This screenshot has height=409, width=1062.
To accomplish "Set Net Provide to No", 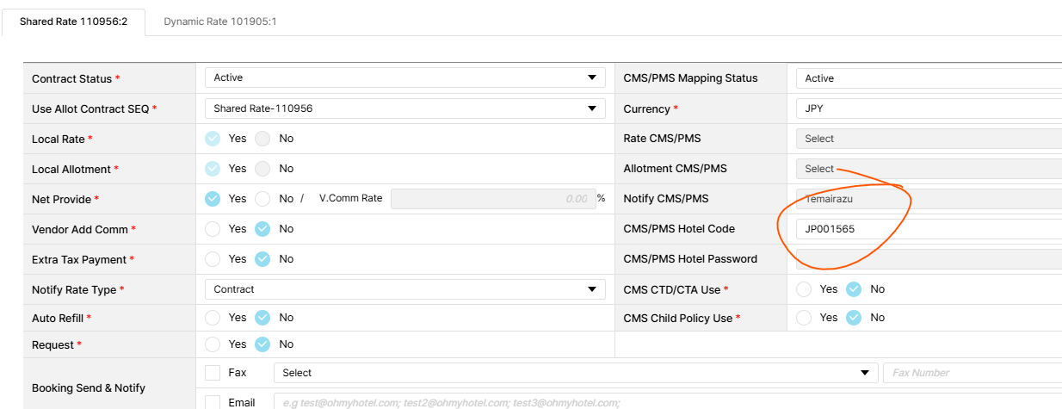I will pyautogui.click(x=262, y=199).
